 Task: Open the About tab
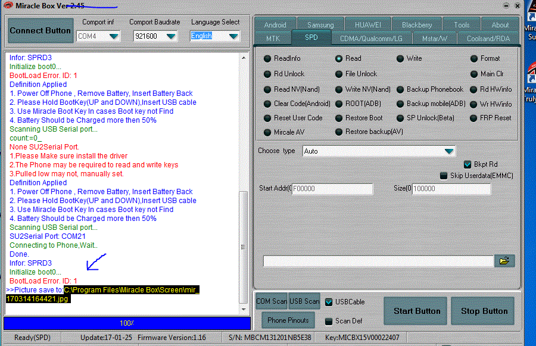[x=500, y=24]
